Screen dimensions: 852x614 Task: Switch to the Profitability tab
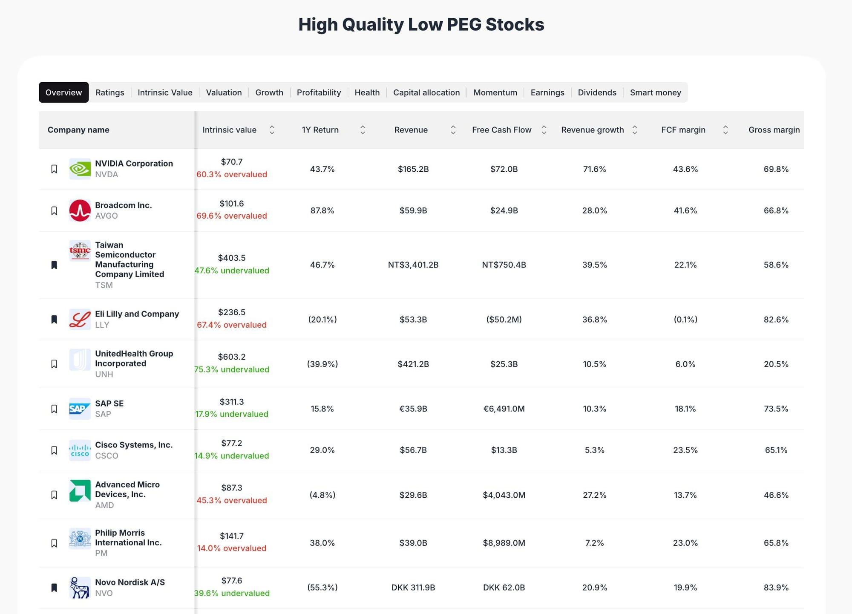[x=319, y=92]
